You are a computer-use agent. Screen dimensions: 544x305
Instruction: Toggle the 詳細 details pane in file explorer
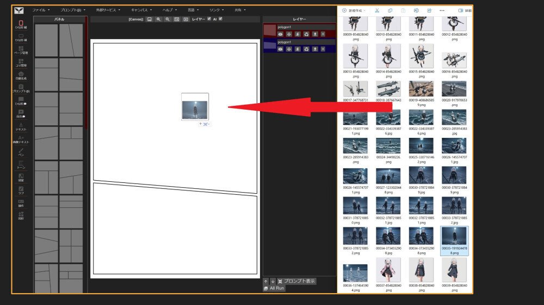click(465, 10)
